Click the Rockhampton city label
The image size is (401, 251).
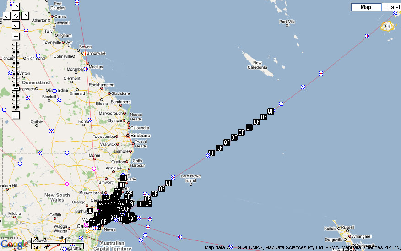102,85
